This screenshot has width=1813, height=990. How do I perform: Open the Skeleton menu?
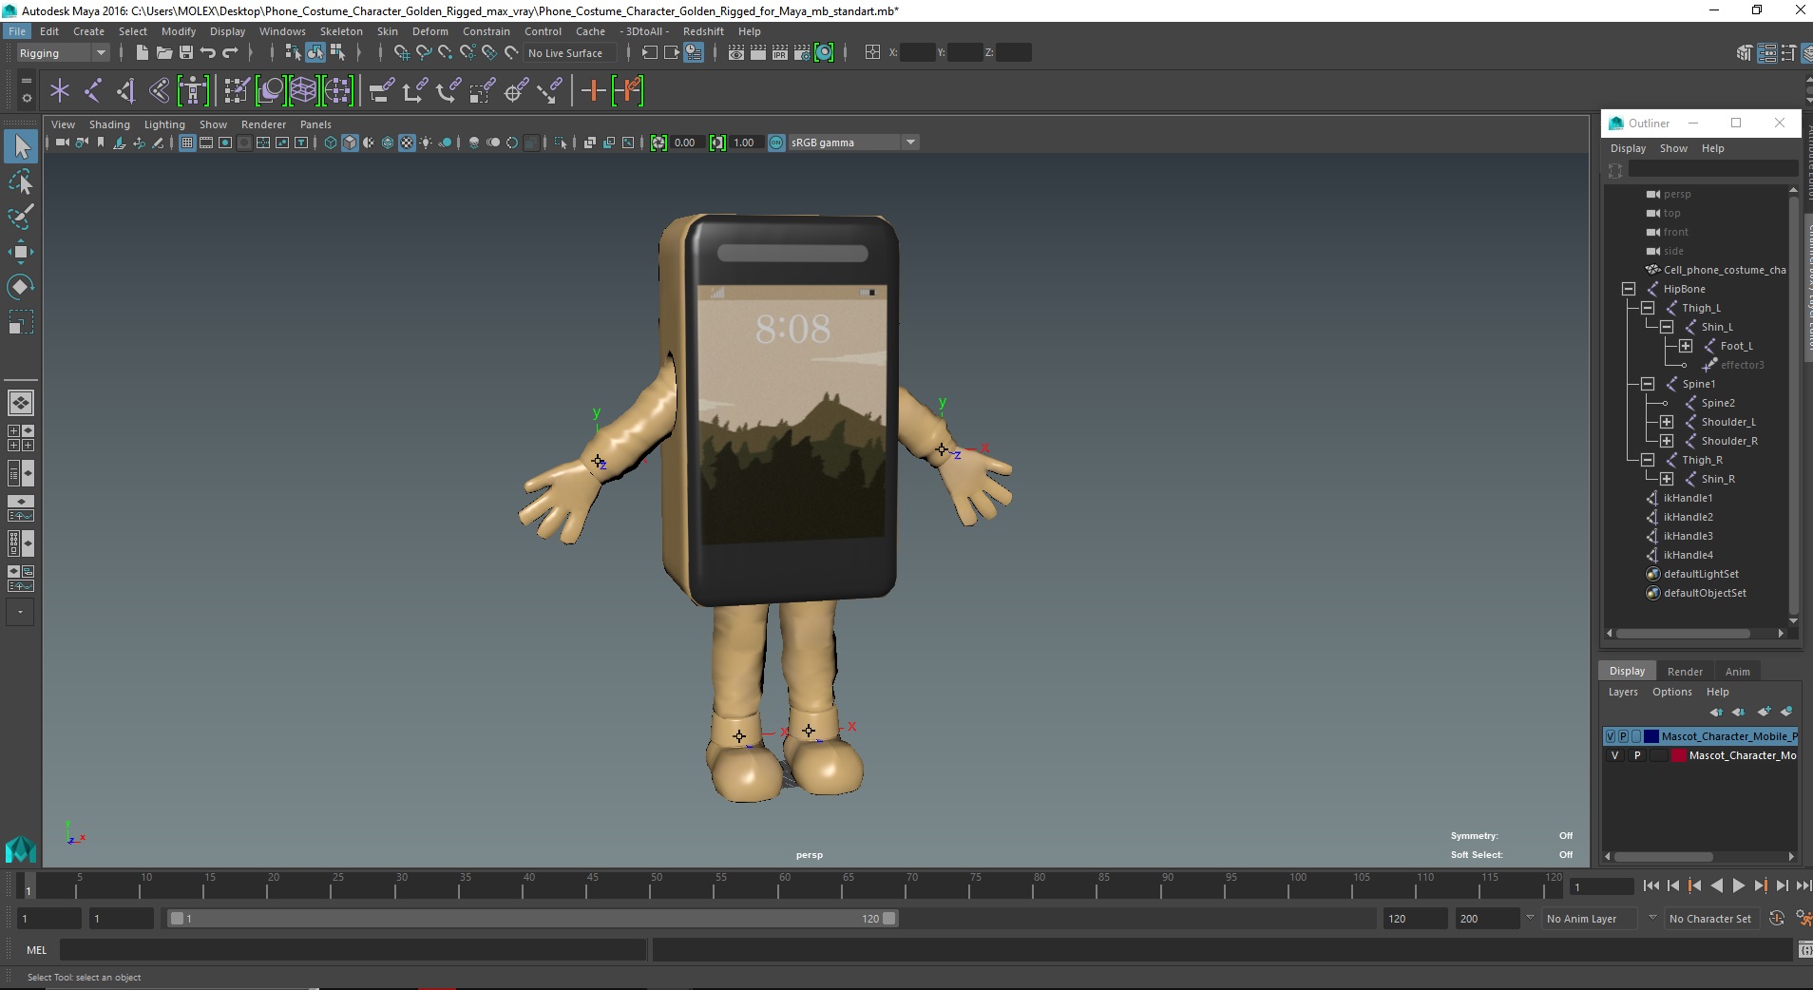pos(341,31)
